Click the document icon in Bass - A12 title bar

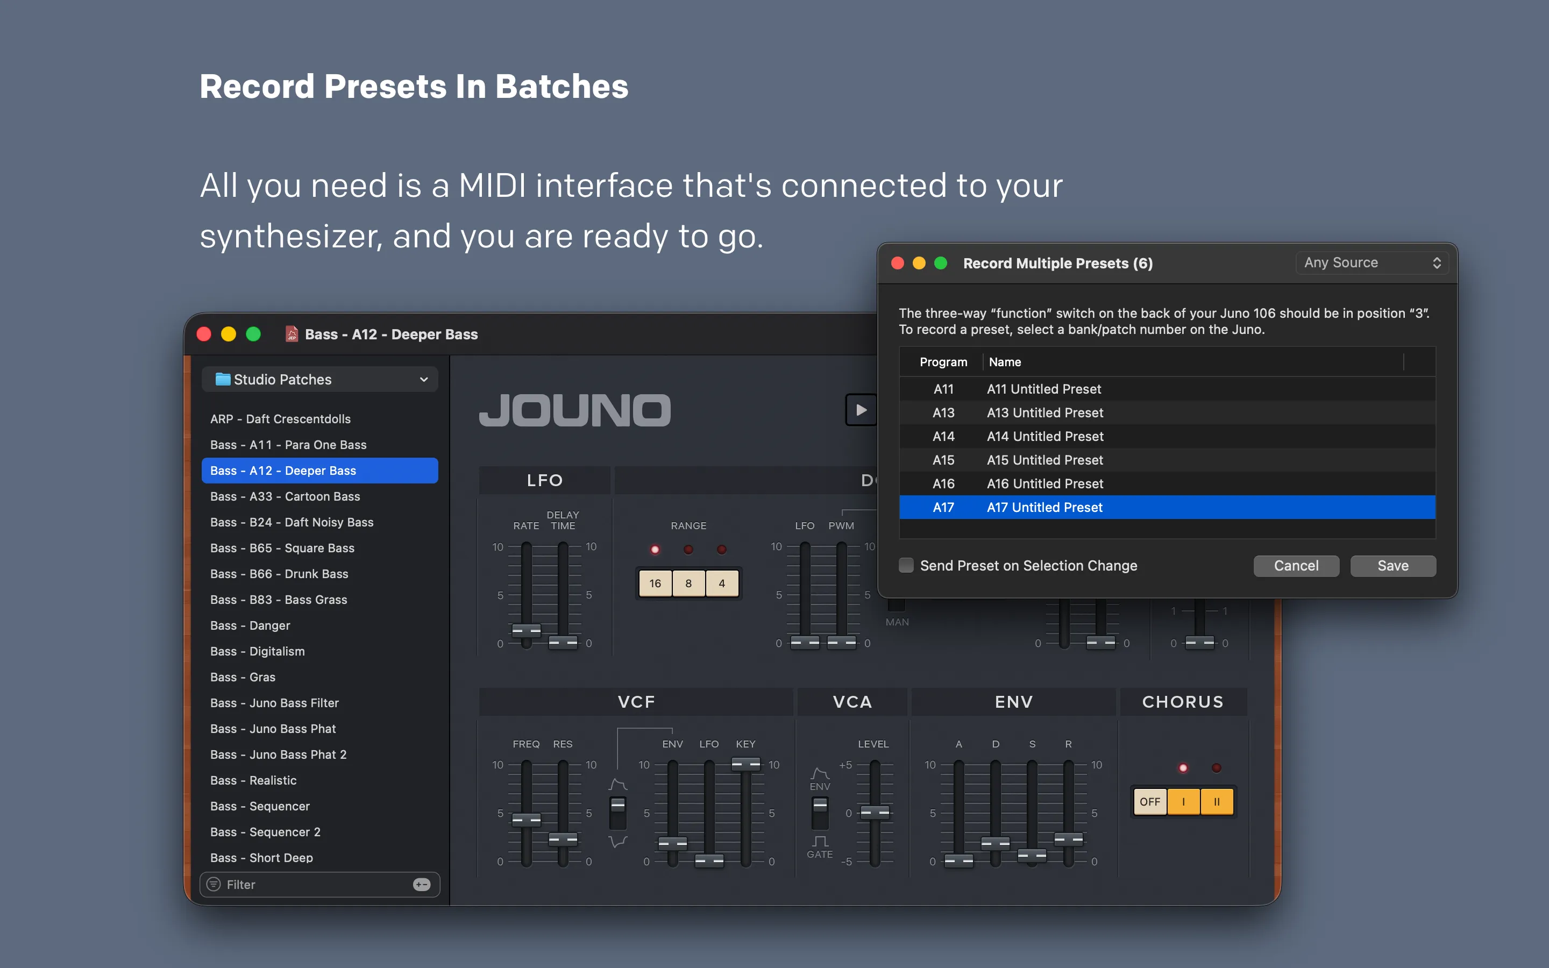pos(292,334)
